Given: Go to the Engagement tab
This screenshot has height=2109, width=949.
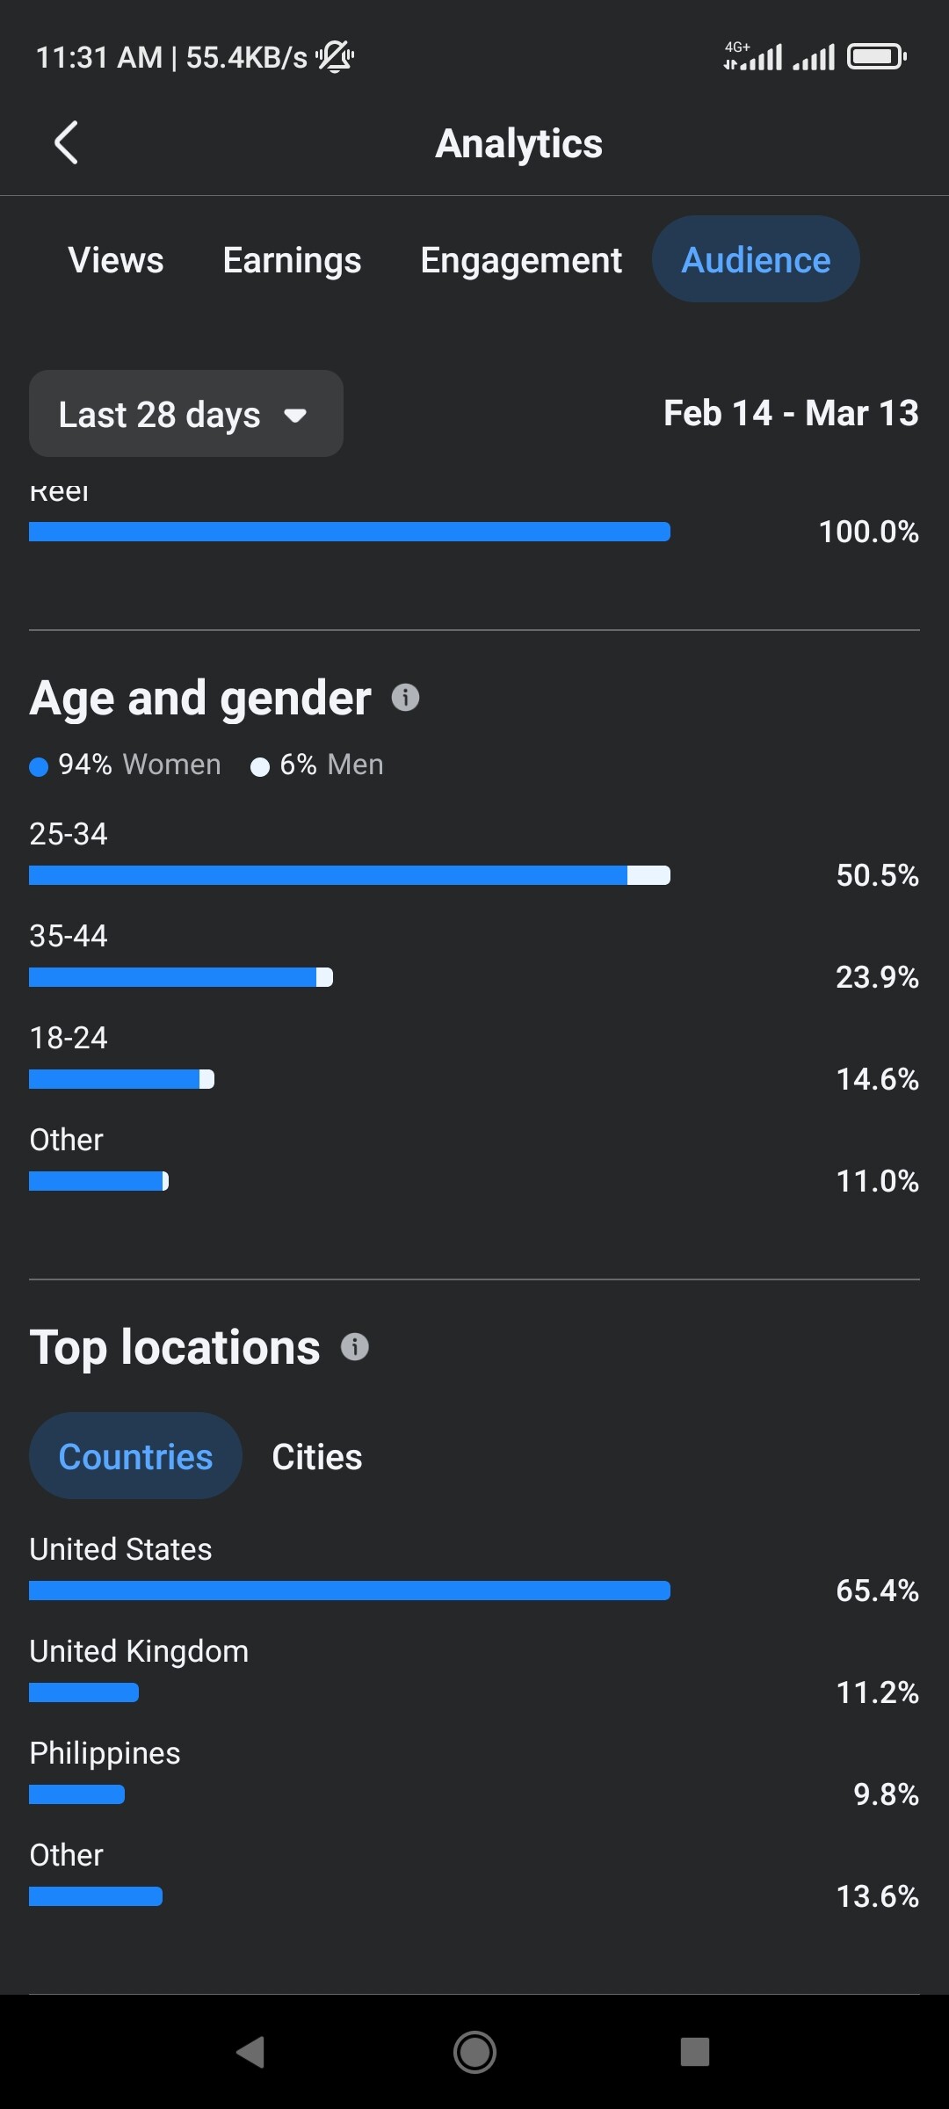Looking at the screenshot, I should tap(521, 260).
